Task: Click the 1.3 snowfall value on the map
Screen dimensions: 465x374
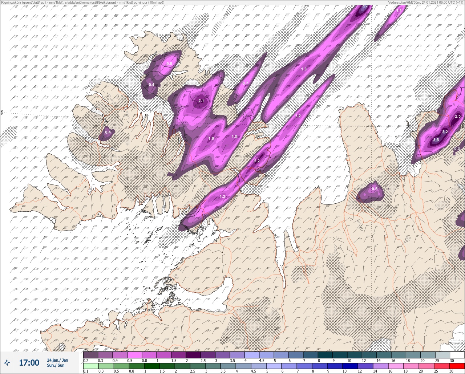Action: click(304, 69)
